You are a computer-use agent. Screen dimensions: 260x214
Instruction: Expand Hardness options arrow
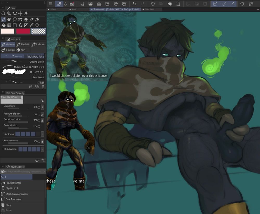tap(42, 134)
